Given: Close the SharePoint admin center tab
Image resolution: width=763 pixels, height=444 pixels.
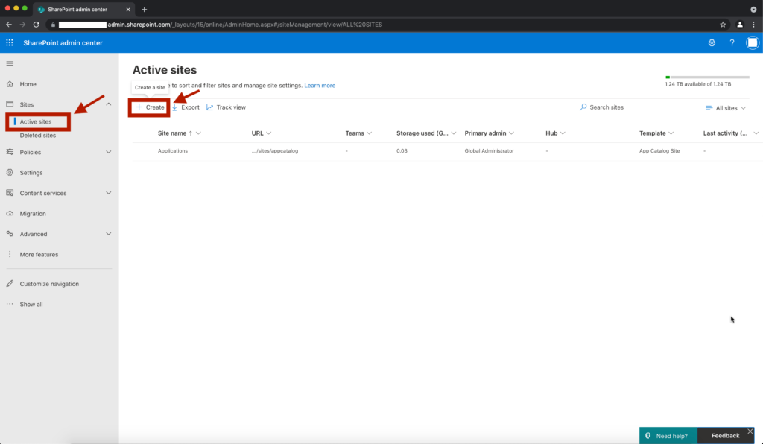Looking at the screenshot, I should 128,9.
